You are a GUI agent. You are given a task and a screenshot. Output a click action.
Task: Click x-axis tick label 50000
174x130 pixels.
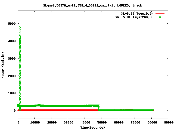click(x=102, y=122)
